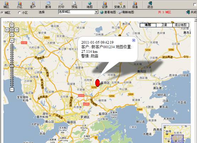Click the 查看地图 button
This screenshot has width=197, height=143.
tap(108, 12)
